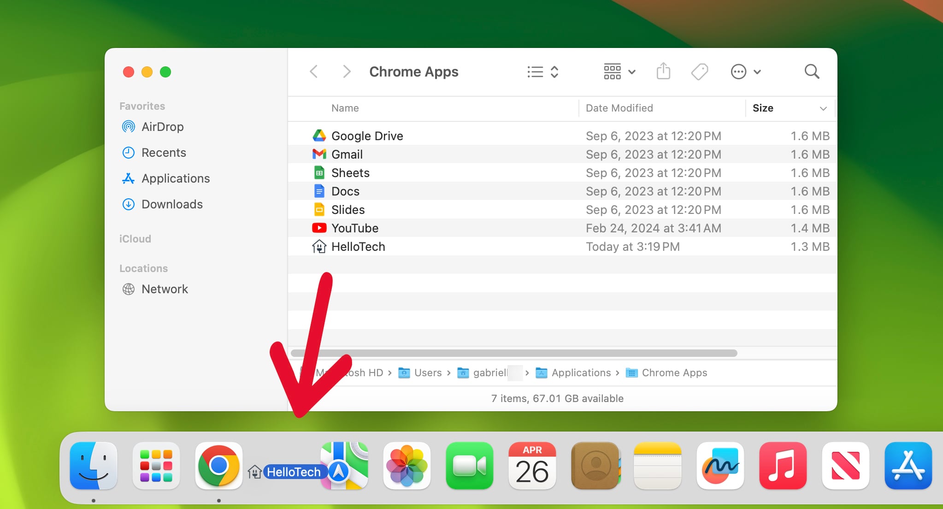Select Network under Locations
The height and width of the screenshot is (509, 943).
pyautogui.click(x=155, y=289)
